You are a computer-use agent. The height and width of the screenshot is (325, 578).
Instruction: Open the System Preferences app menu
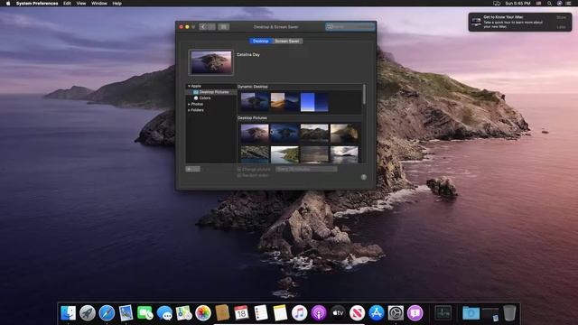[x=37, y=4]
